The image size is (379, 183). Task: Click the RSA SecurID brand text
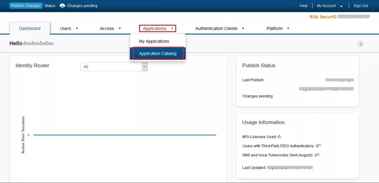323,17
